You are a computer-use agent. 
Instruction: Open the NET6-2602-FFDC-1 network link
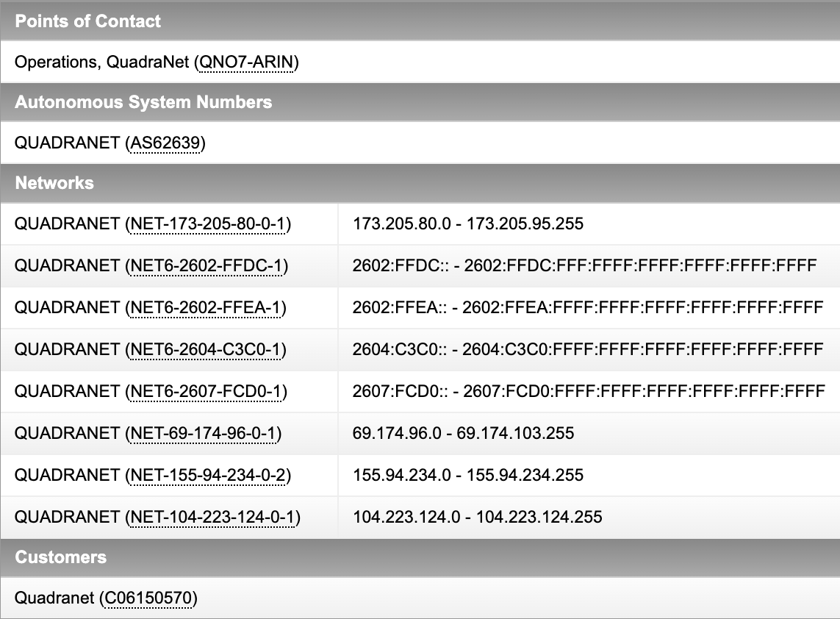[207, 266]
